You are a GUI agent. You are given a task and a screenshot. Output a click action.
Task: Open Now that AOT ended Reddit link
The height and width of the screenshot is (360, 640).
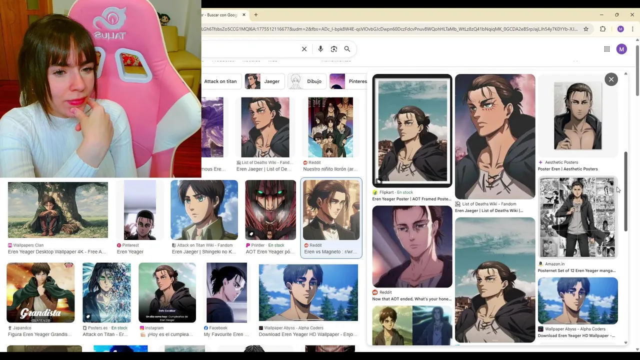(411, 299)
